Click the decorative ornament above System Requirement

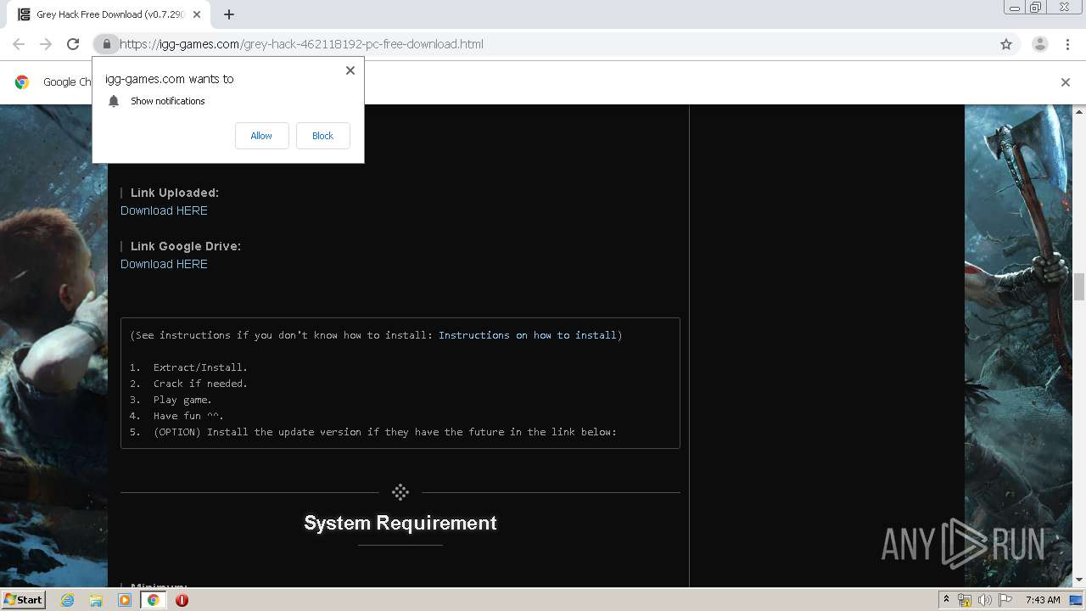coord(400,492)
